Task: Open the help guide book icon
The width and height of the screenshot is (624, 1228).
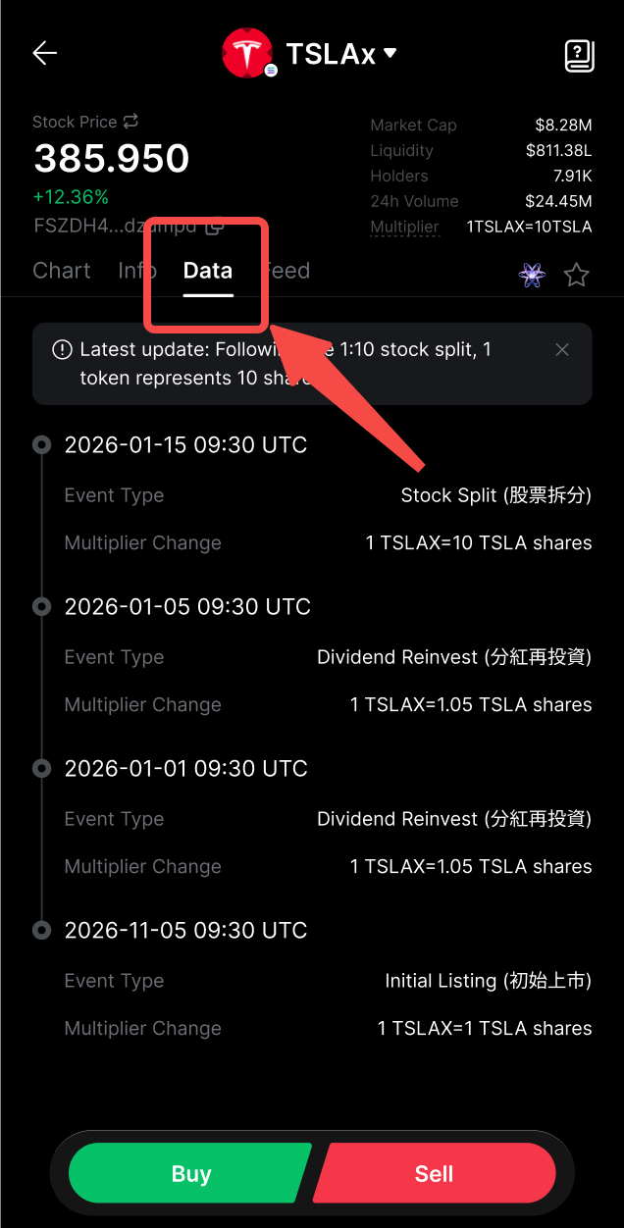Action: (580, 56)
